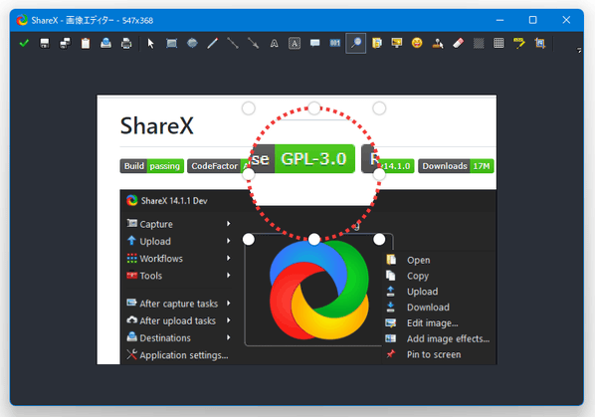Screen dimensions: 595x417
Task: Copy image to clipboard icon
Action: (x=86, y=43)
